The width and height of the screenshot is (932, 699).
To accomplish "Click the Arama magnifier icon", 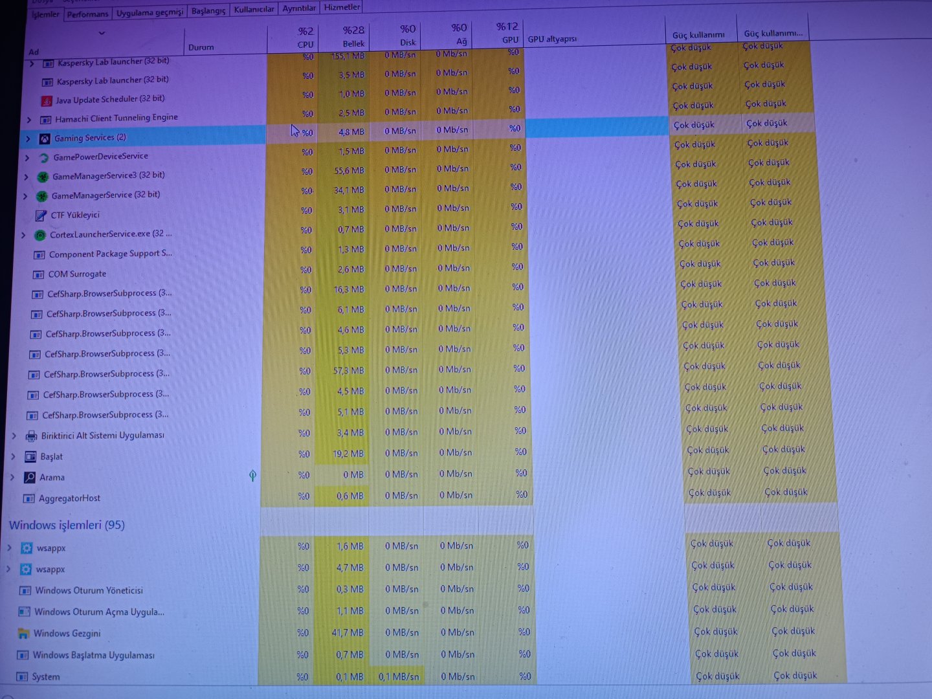I will point(29,478).
